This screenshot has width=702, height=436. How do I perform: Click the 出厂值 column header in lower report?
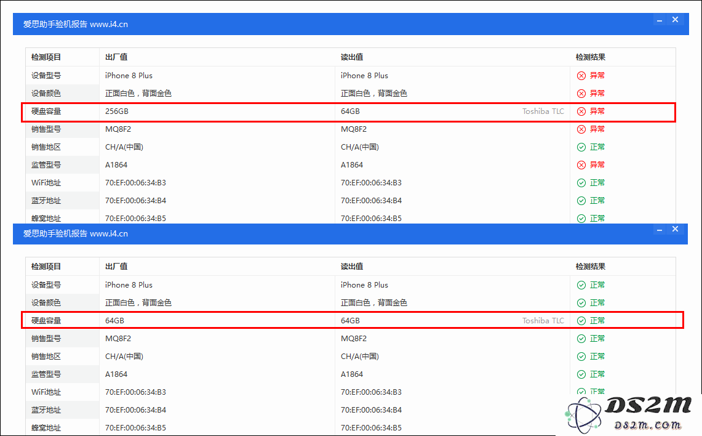(x=116, y=267)
